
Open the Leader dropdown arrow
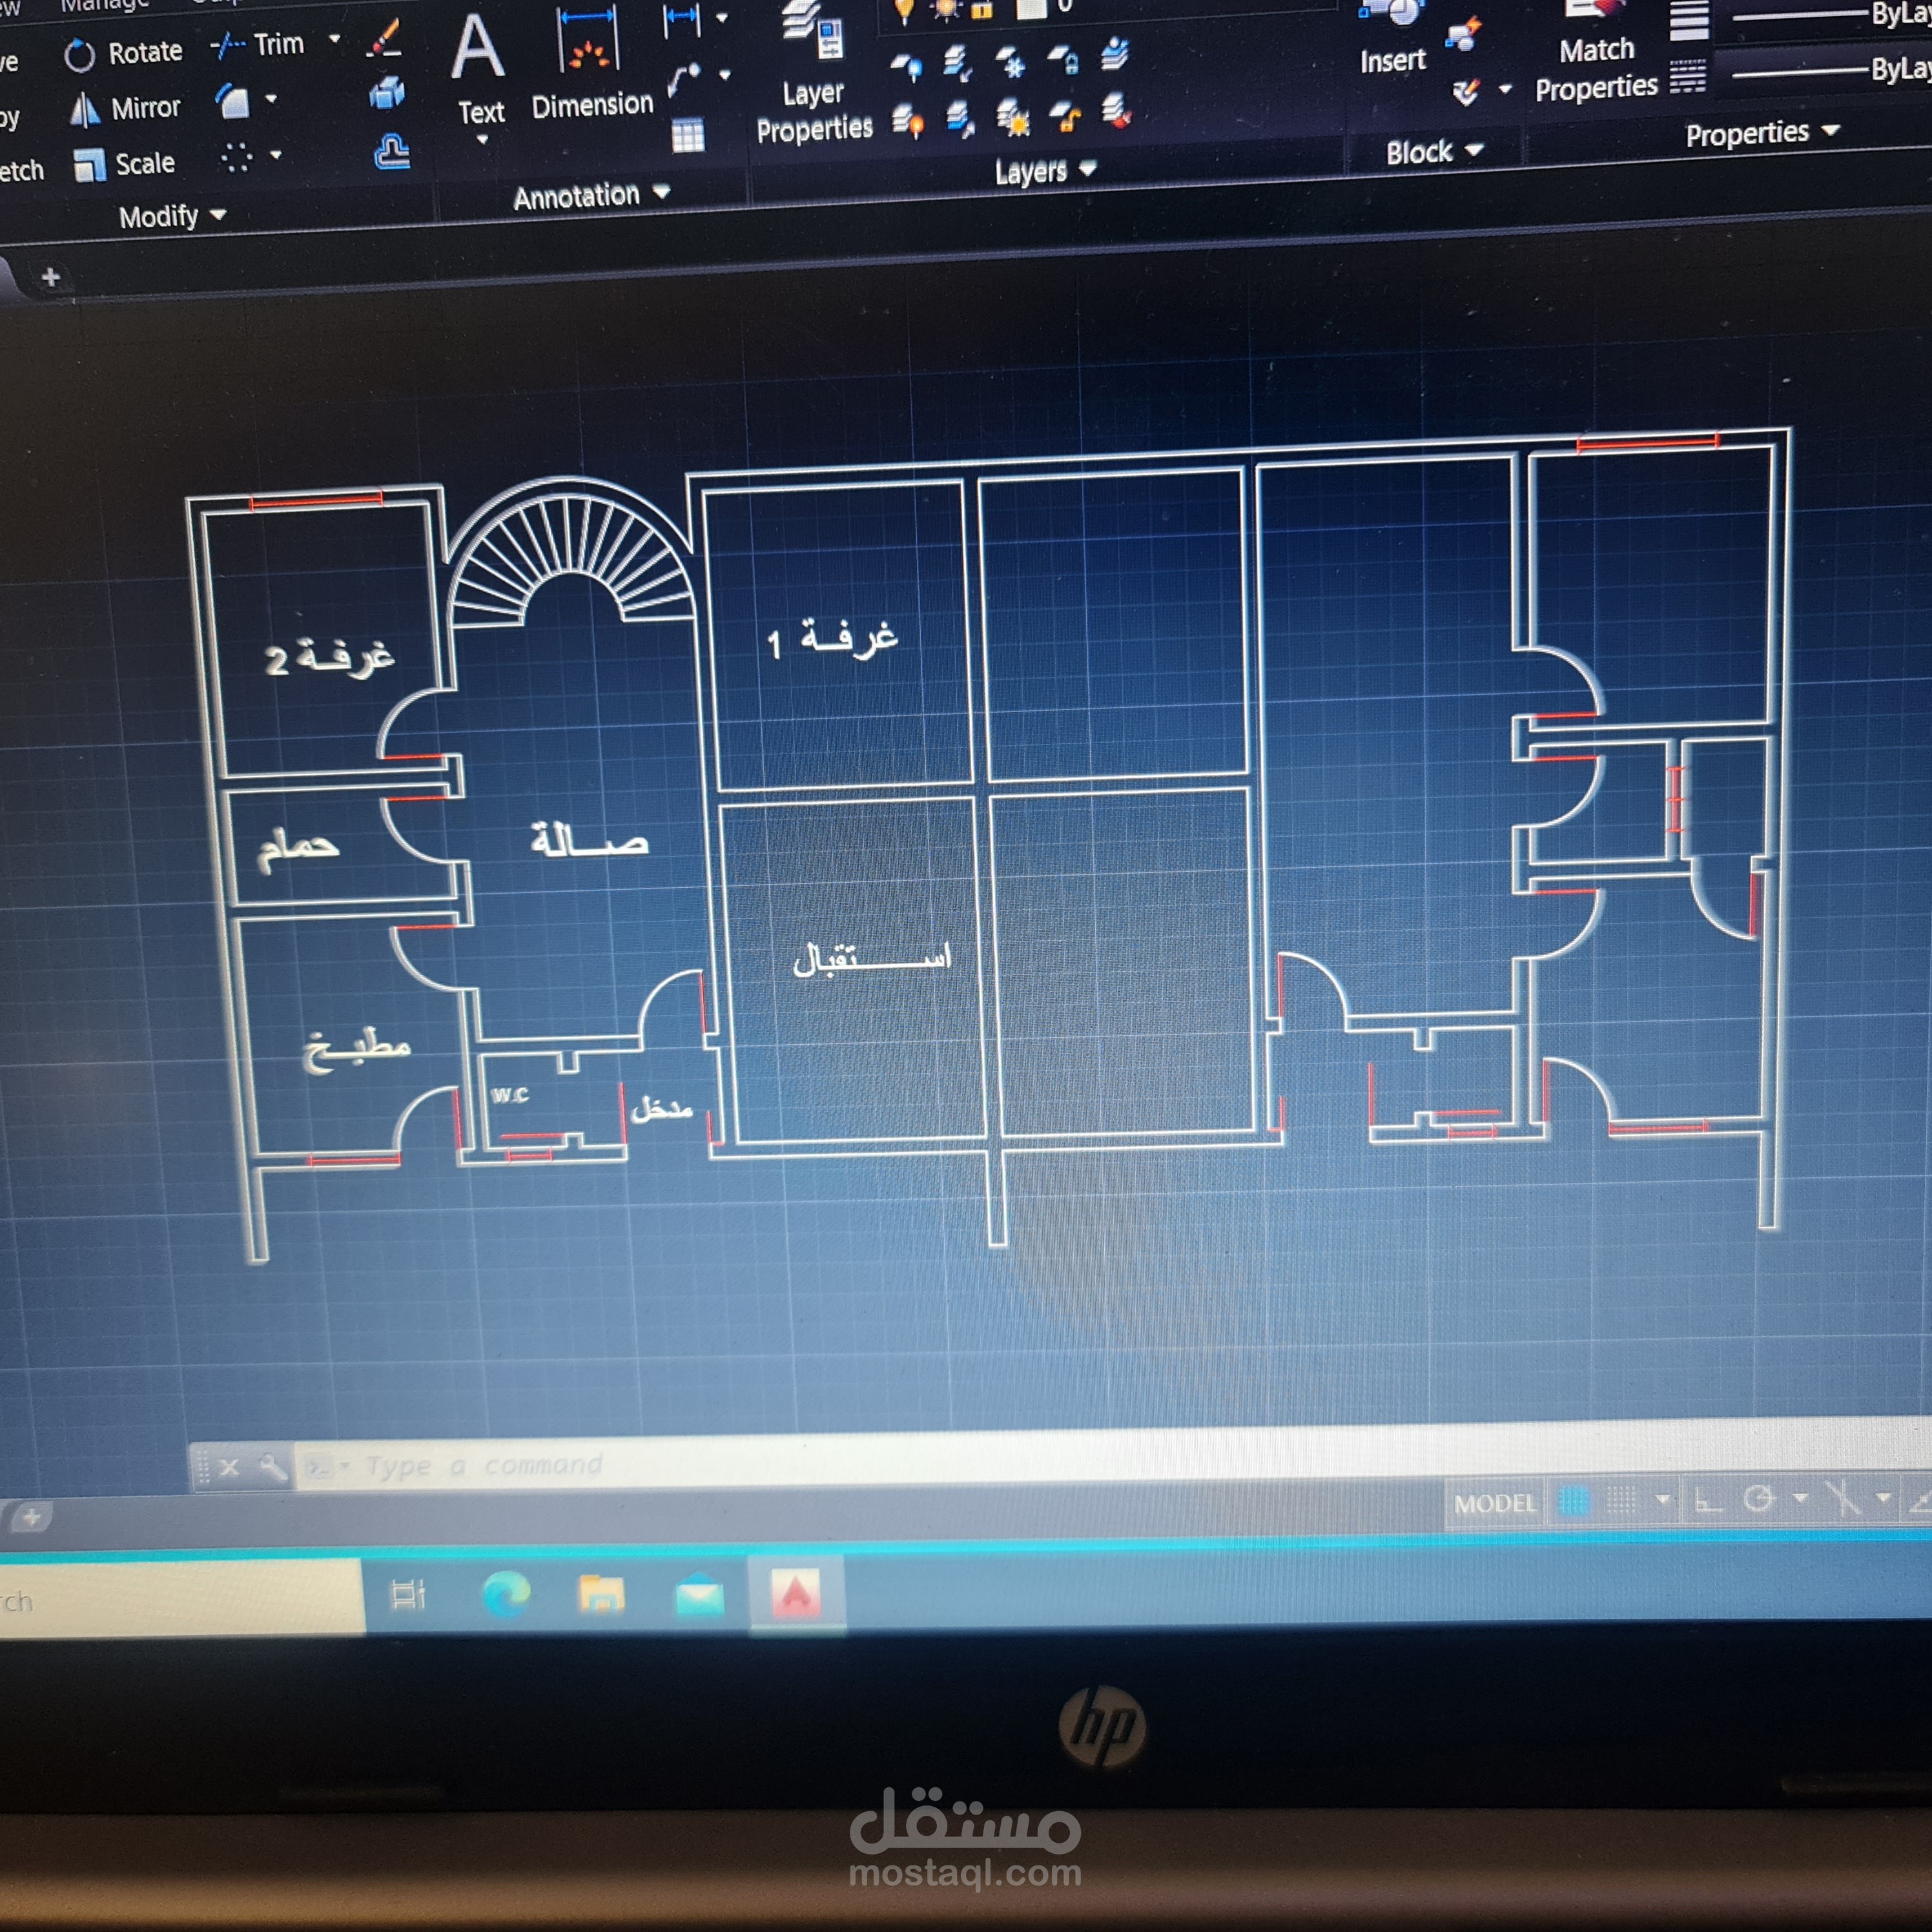[x=724, y=75]
